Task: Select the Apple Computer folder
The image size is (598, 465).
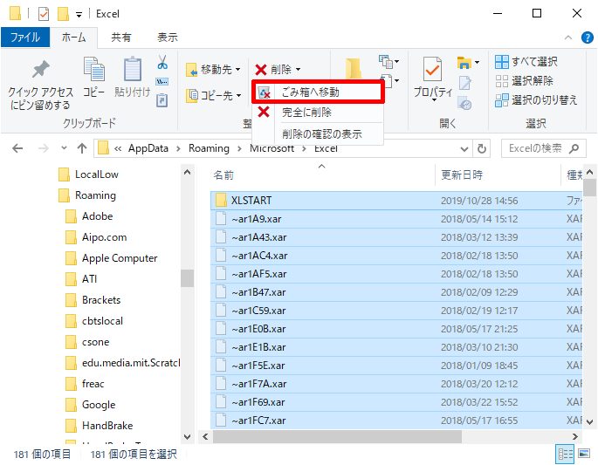Action: [112, 258]
